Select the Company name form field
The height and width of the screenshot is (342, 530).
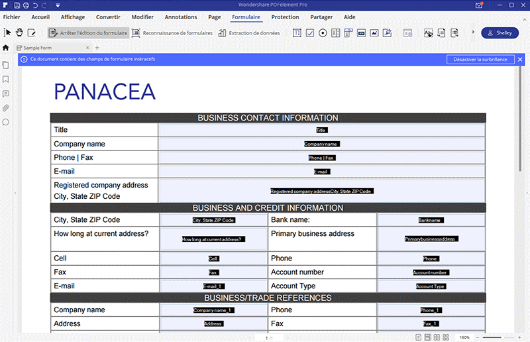click(x=322, y=144)
